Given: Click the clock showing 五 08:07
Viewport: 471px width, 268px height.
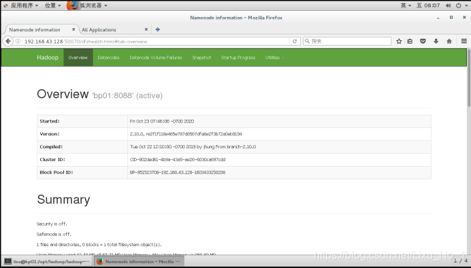Looking at the screenshot, I should point(428,5).
